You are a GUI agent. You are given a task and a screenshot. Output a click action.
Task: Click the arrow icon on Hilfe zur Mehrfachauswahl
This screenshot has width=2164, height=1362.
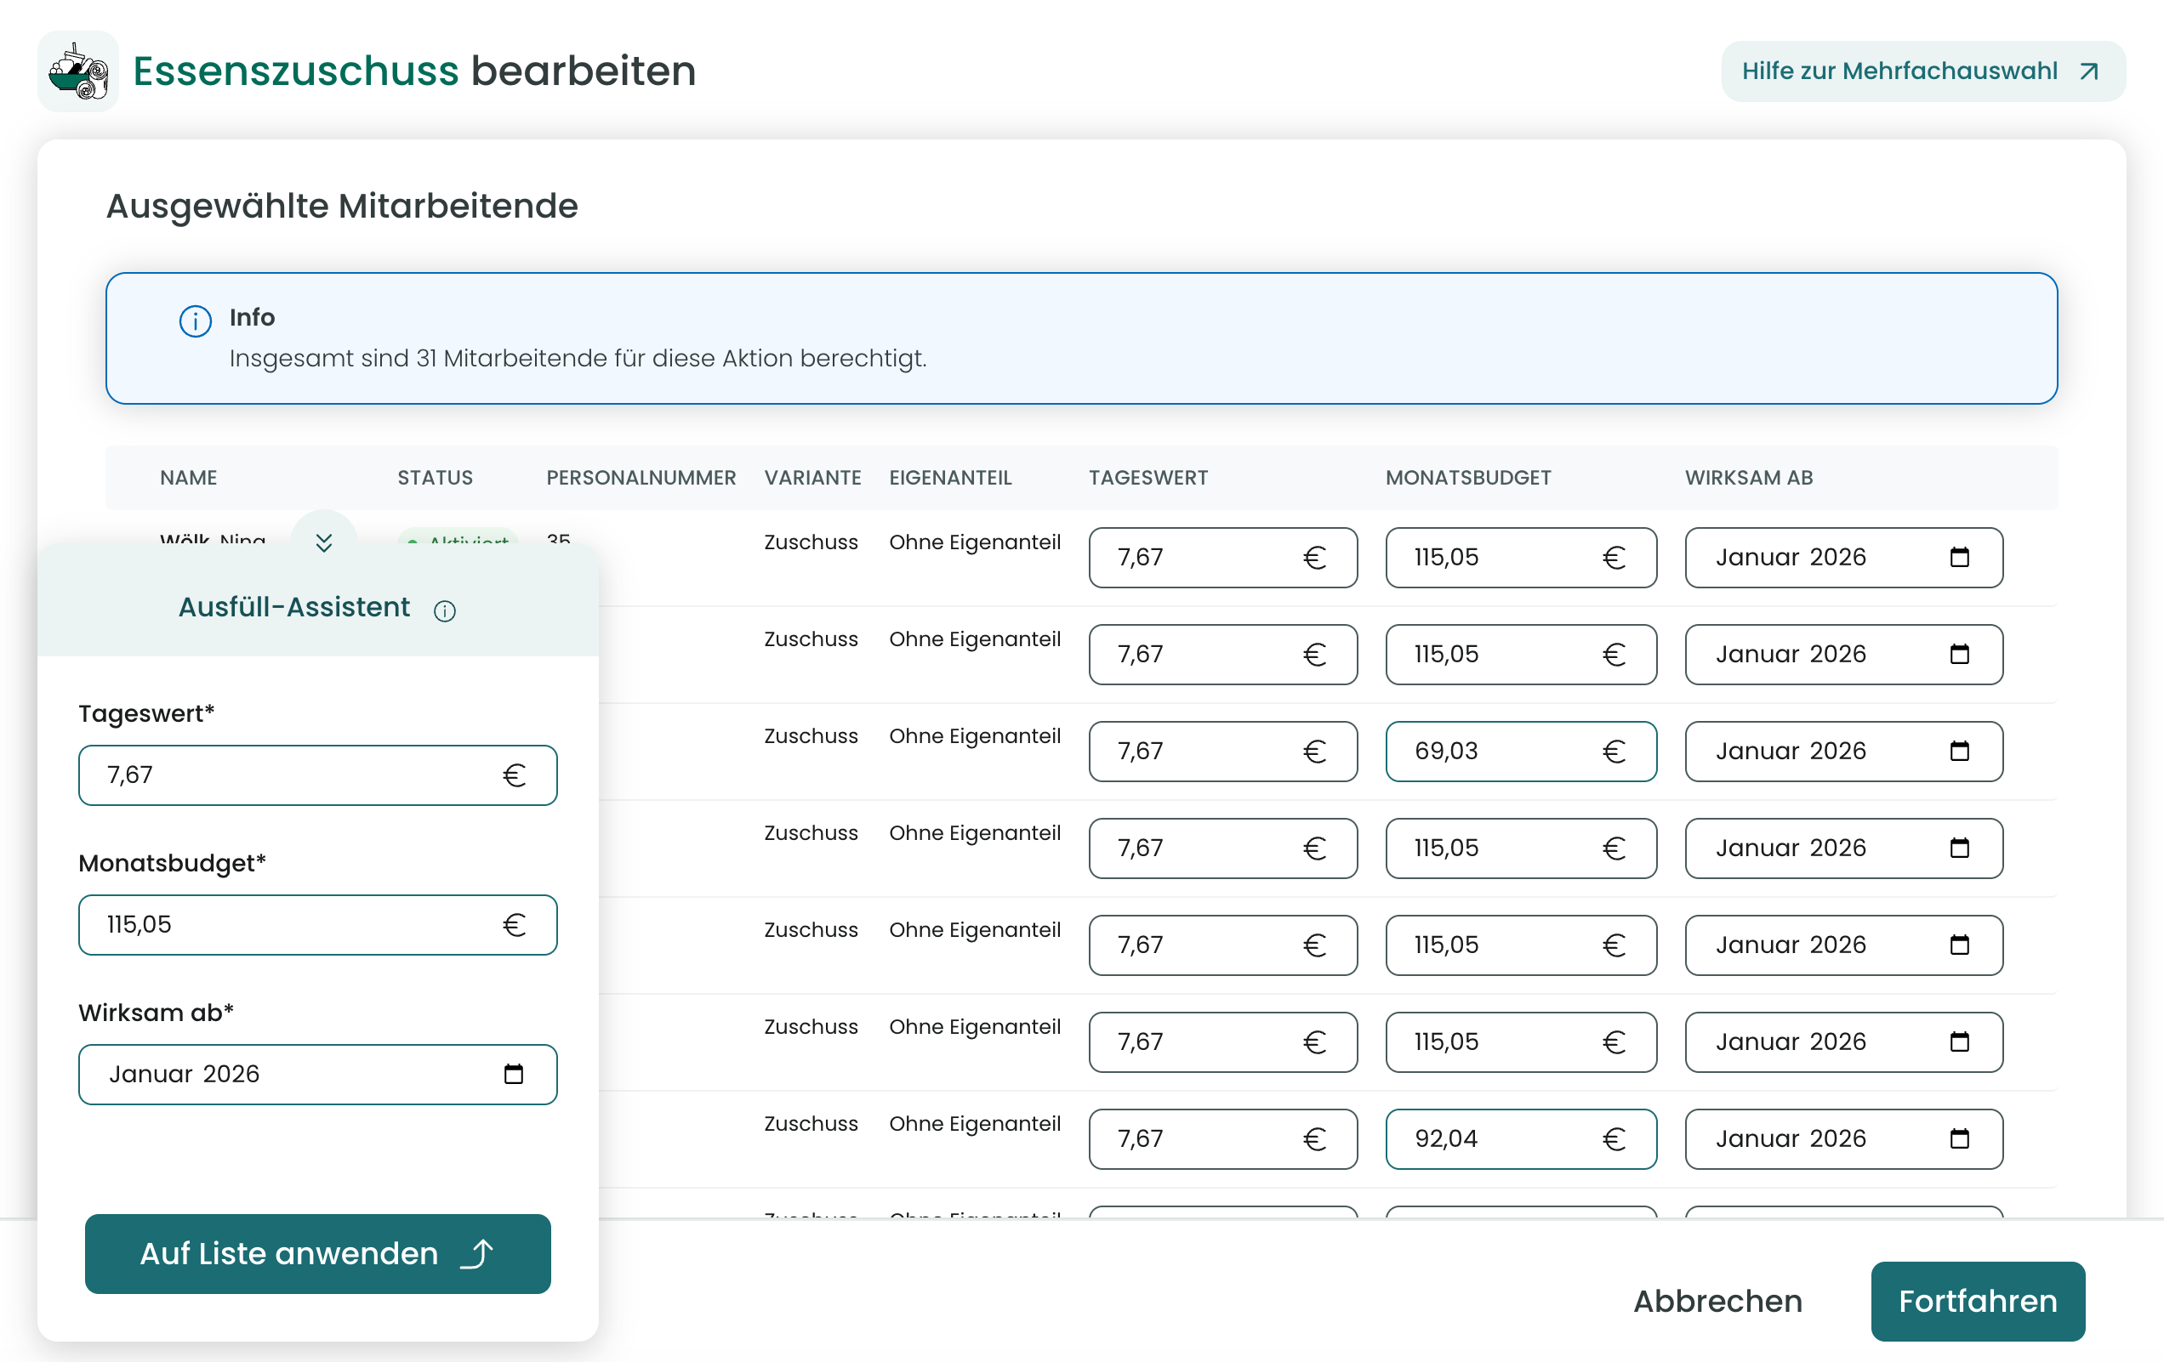2089,72
